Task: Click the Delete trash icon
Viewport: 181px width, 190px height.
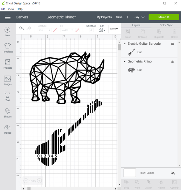Action: tap(174, 32)
